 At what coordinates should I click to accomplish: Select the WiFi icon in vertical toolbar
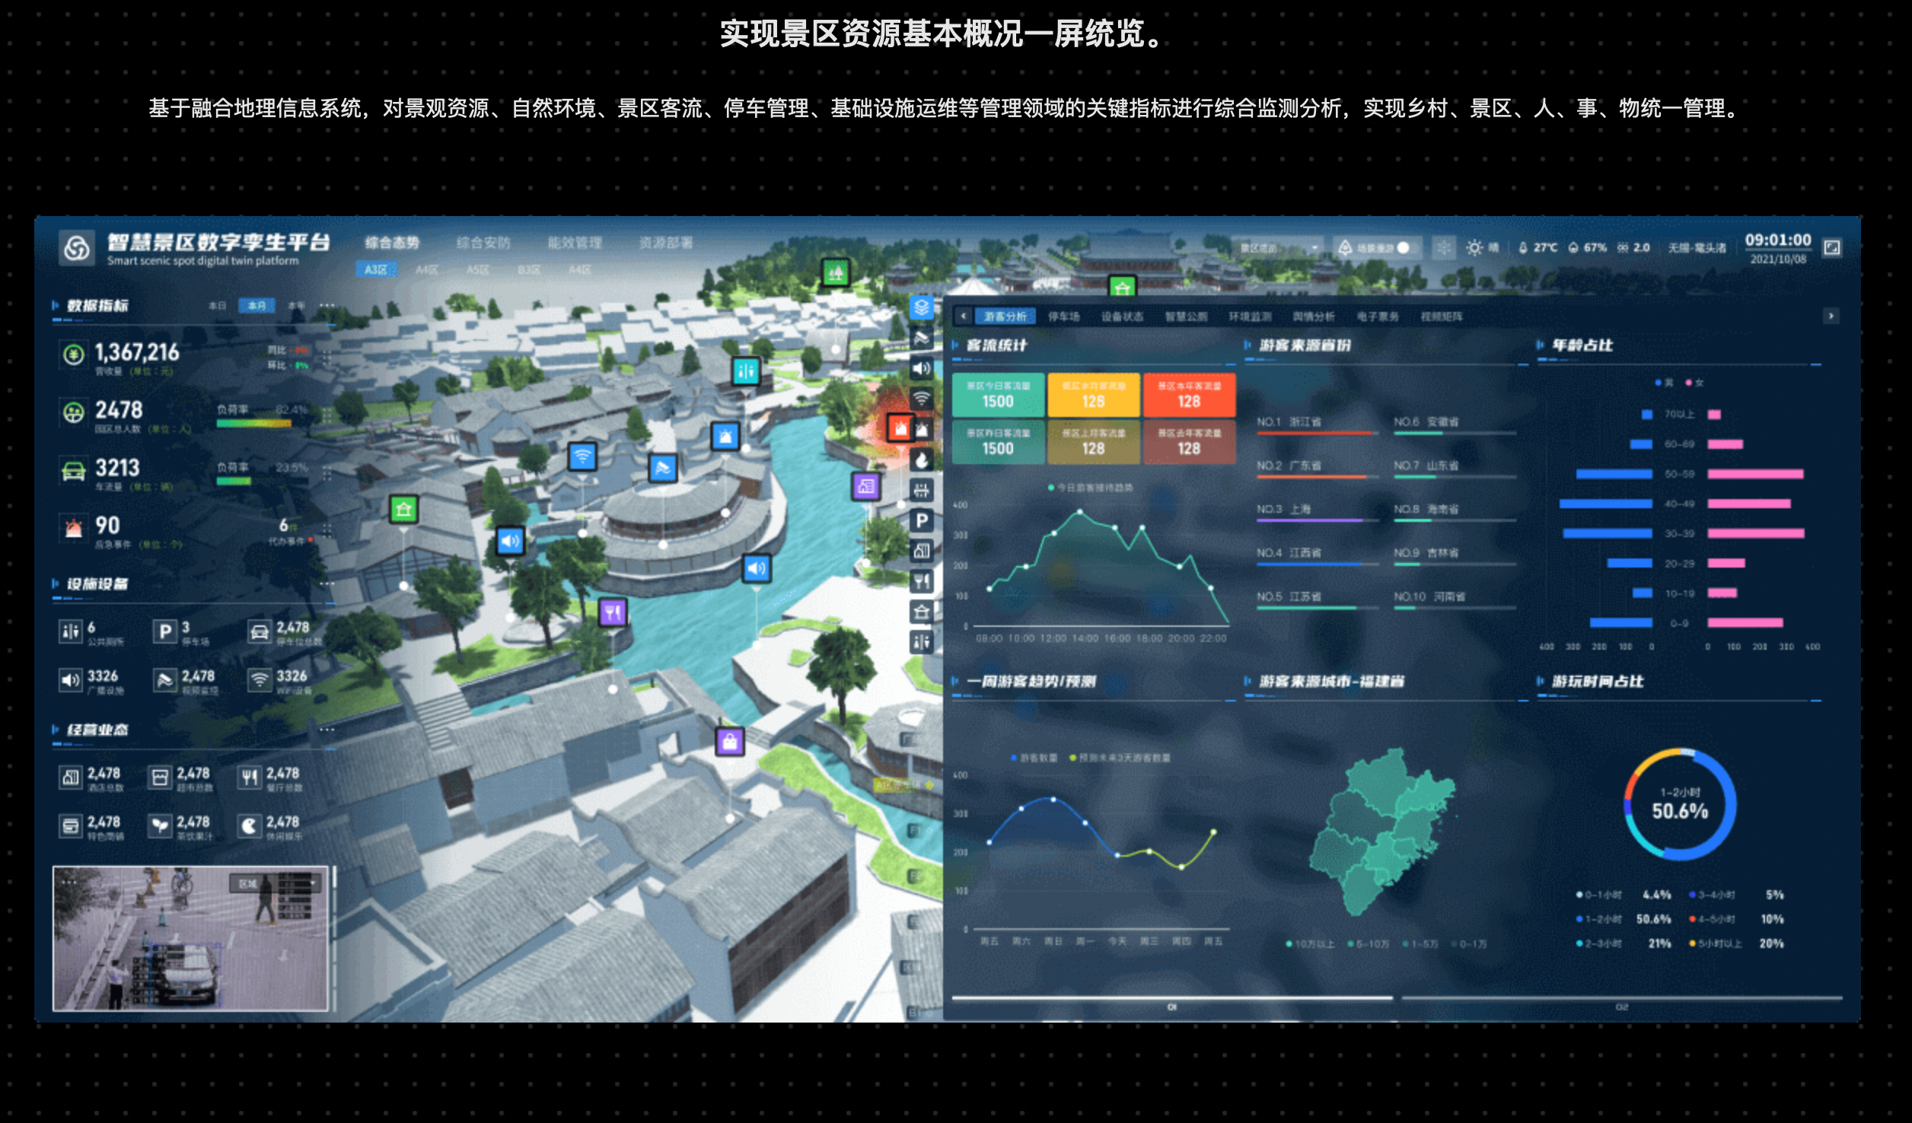[x=922, y=399]
